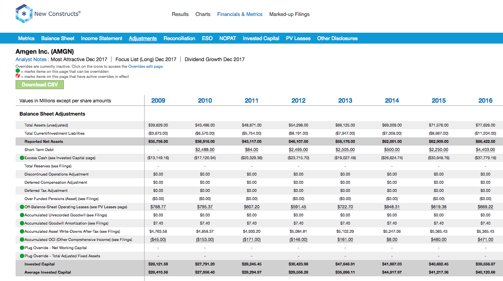
Task: Open the PV Leases tab
Action: (x=298, y=39)
